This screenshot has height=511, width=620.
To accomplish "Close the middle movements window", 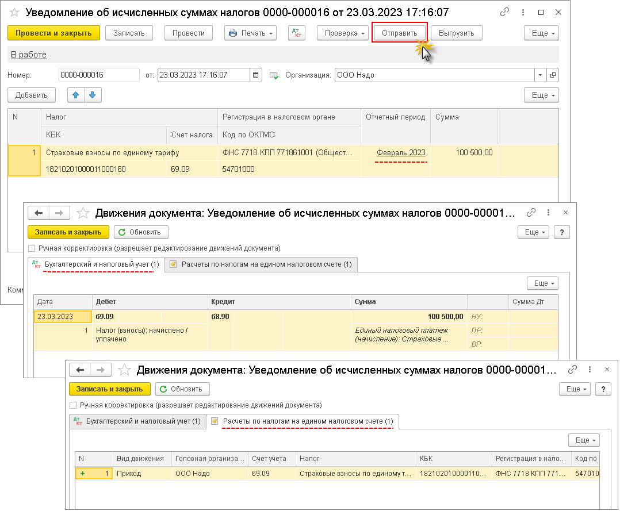I will pos(565,213).
